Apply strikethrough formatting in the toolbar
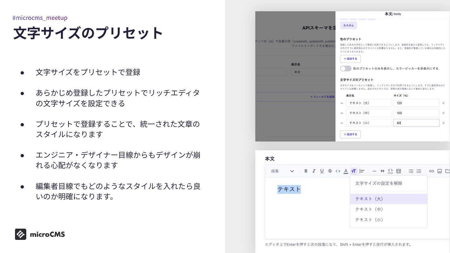Image resolution: width=450 pixels, height=253 pixels. (x=330, y=171)
